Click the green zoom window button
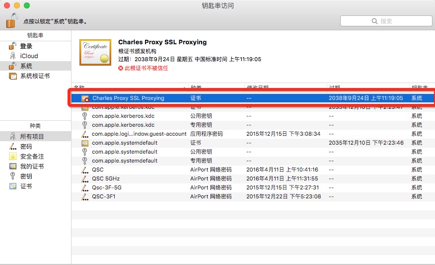 [x=27, y=5]
